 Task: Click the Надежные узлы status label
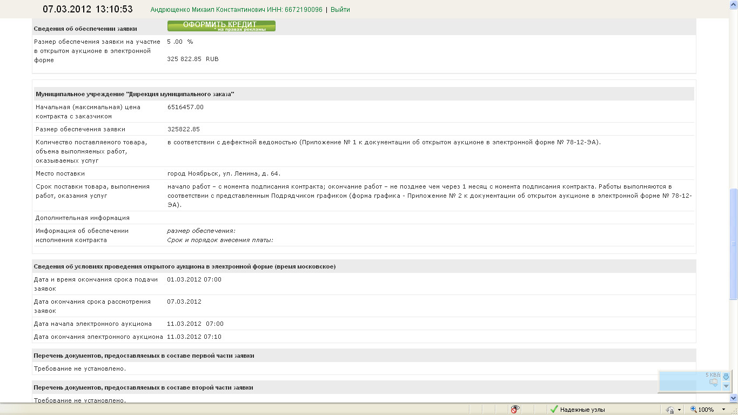pyautogui.click(x=582, y=410)
